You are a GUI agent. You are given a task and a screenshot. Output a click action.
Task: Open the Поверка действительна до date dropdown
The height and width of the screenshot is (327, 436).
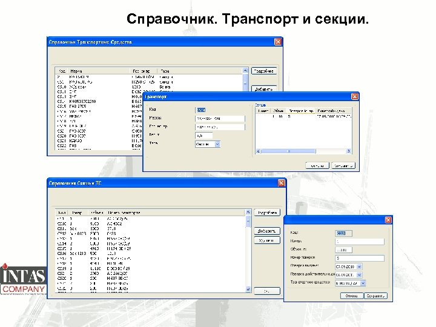pos(359,275)
